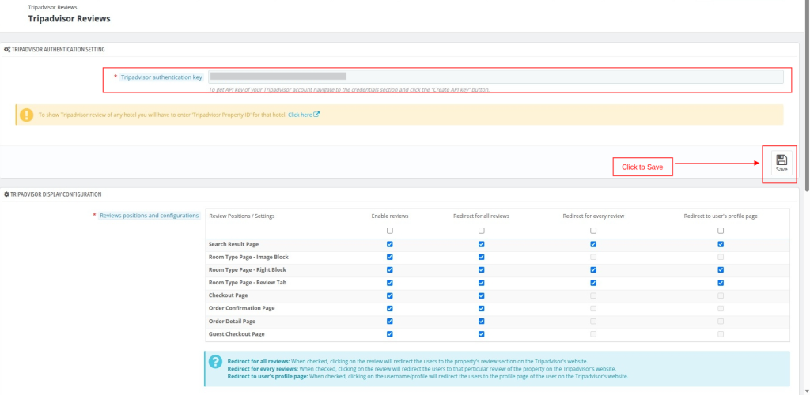Viewport: 810px width, 395px height.
Task: Click the Tripadvisor authentication key label
Action: pyautogui.click(x=161, y=77)
